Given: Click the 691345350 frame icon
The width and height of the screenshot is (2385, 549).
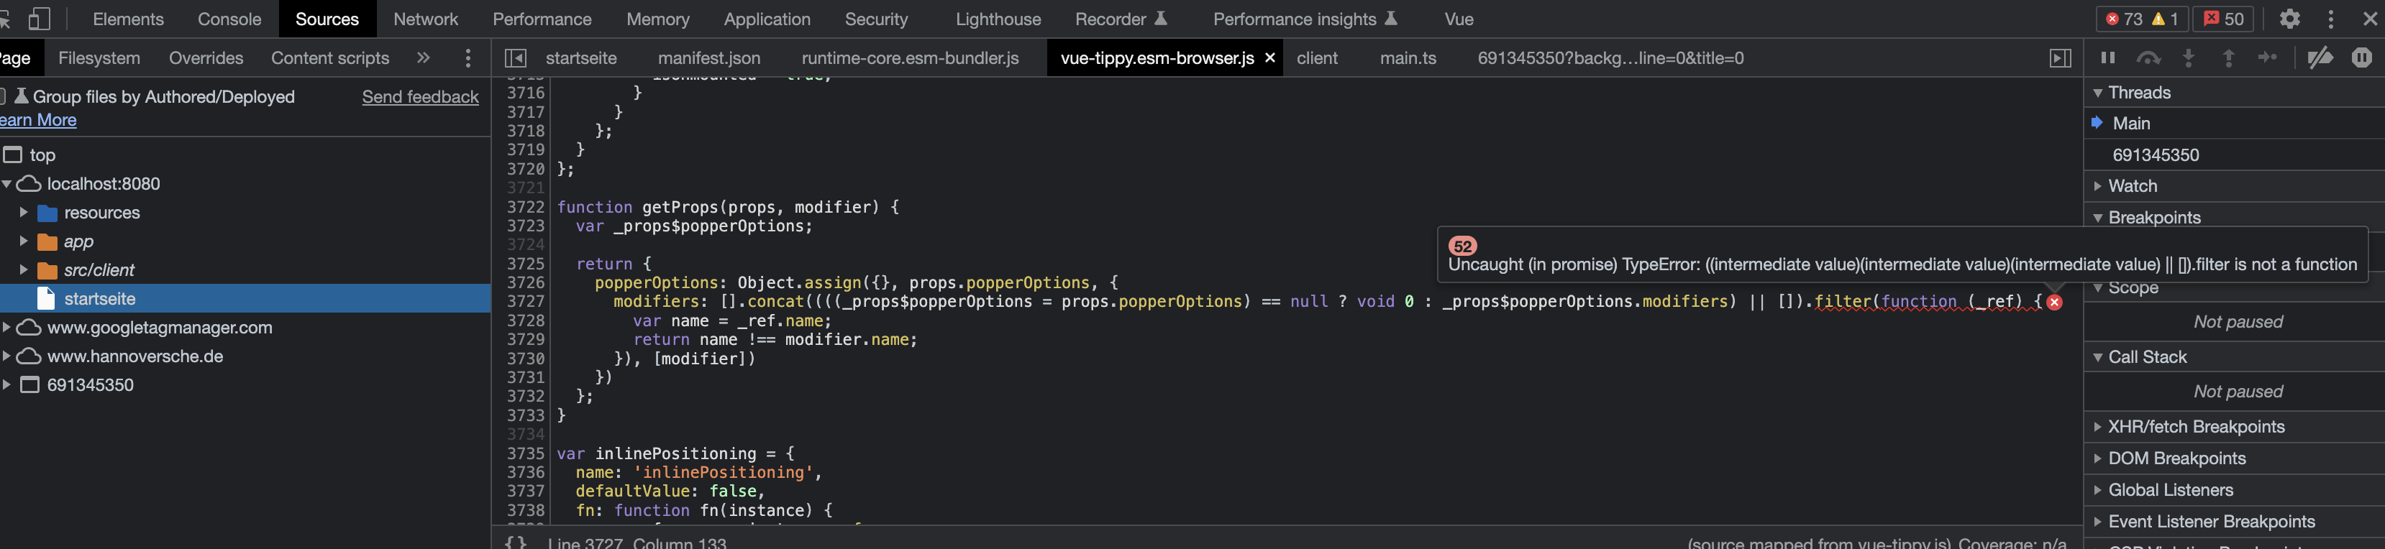Looking at the screenshot, I should coord(29,384).
